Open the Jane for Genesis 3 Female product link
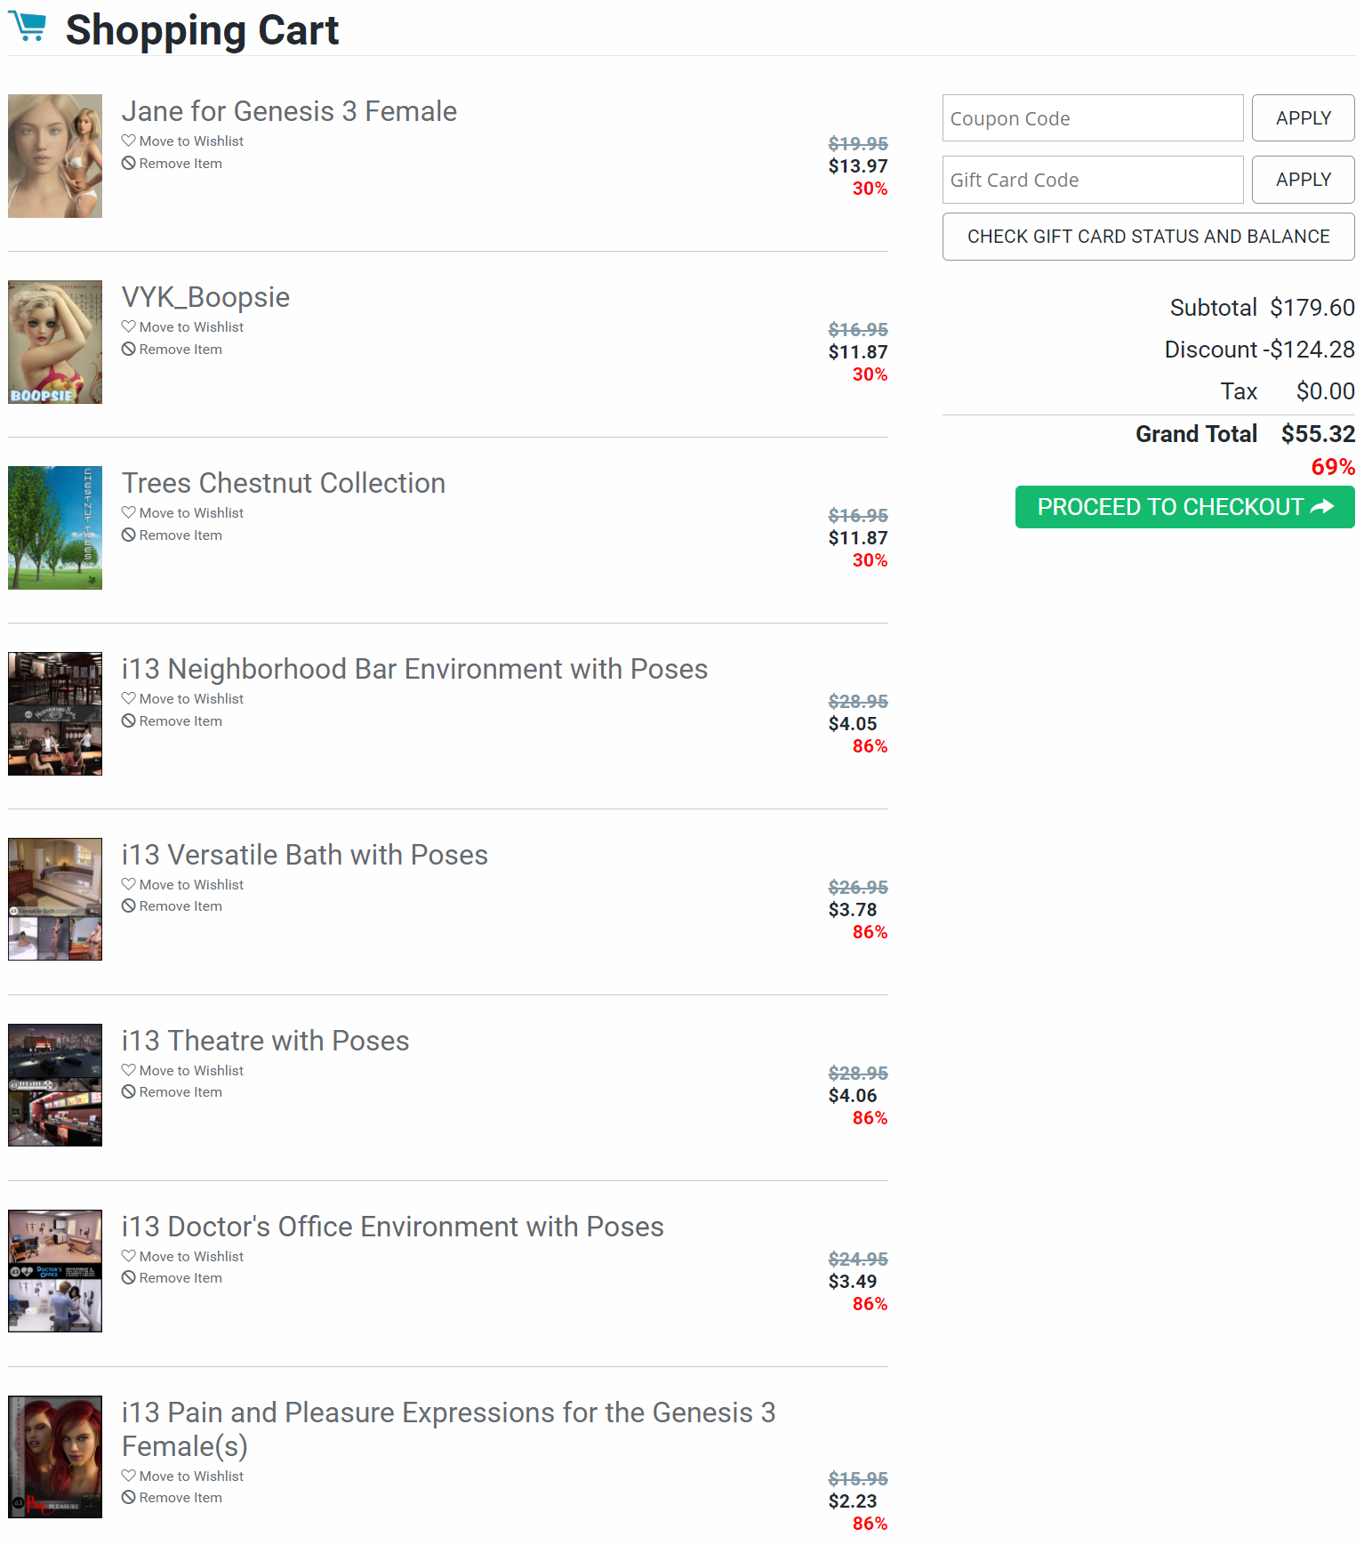This screenshot has height=1545, width=1364. coord(289,111)
